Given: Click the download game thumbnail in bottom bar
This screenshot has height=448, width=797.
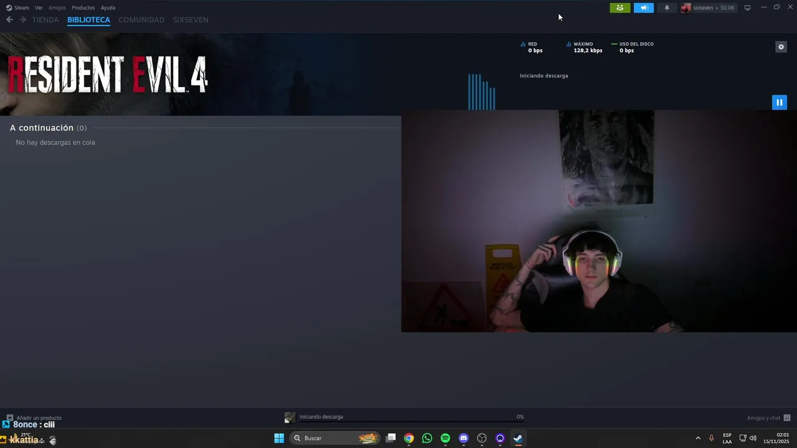Looking at the screenshot, I should 290,418.
